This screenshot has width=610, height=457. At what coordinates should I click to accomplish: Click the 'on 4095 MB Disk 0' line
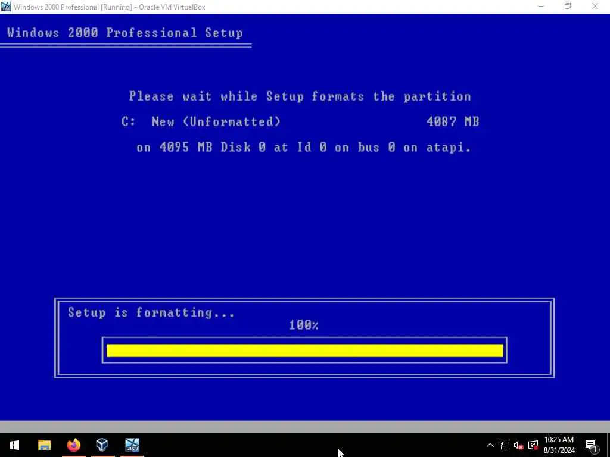(304, 148)
